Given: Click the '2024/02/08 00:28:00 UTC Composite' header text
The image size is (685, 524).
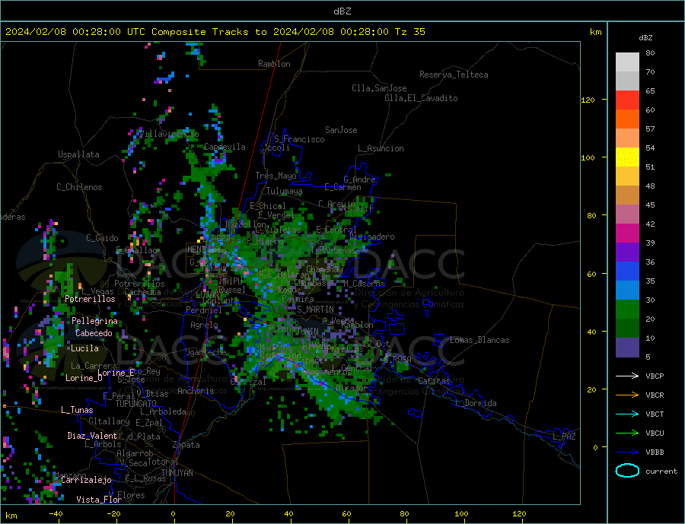Looking at the screenshot, I should point(105,31).
